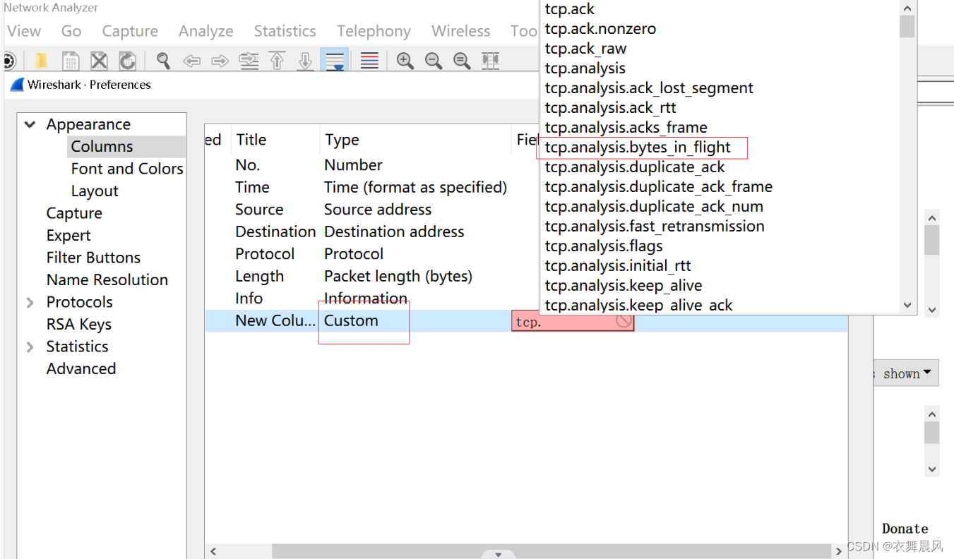Open the Analyze menu
Image resolution: width=954 pixels, height=559 pixels.
click(205, 31)
